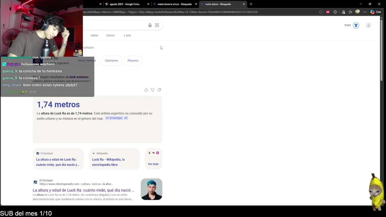Select the Canciones chip
The image size is (386, 217).
(x=112, y=61)
